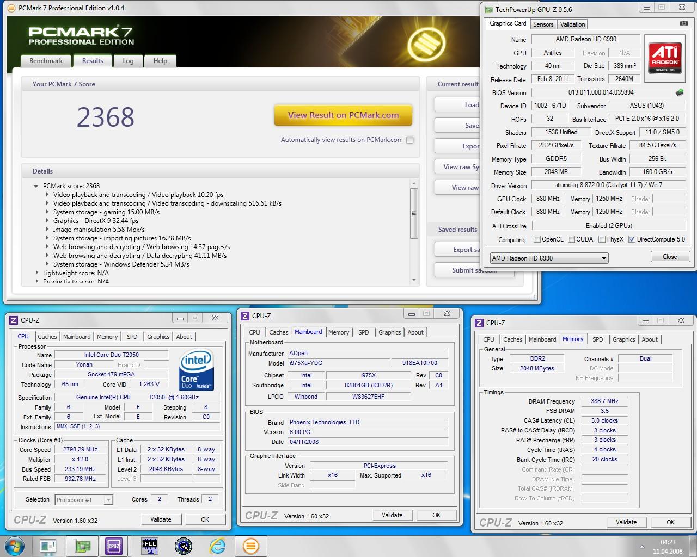Viewport: 697px width, 557px height.
Task: Click the Intel Core Duo logo in CPU-Z
Action: (197, 370)
